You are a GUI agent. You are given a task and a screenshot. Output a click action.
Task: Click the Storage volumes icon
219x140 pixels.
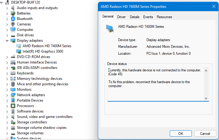coord(13,134)
